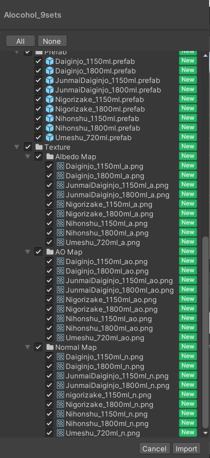Click the scrollbar down arrow
The height and width of the screenshot is (458, 210).
(205, 433)
